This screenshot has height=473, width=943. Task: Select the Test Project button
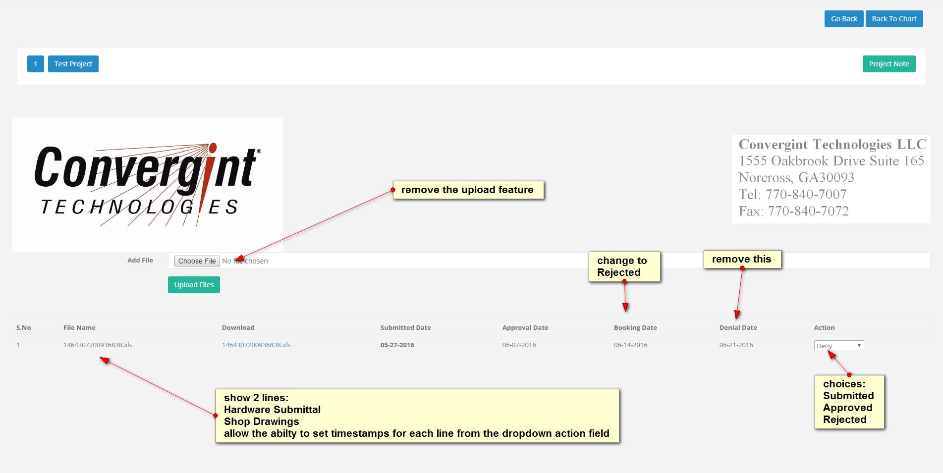[73, 64]
